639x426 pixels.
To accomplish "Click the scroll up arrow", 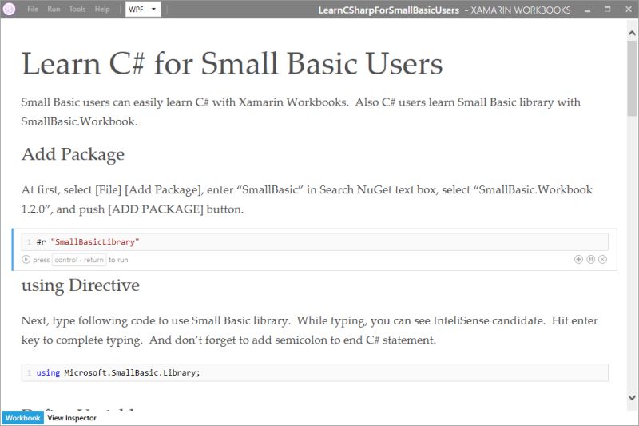I will click(632, 34).
